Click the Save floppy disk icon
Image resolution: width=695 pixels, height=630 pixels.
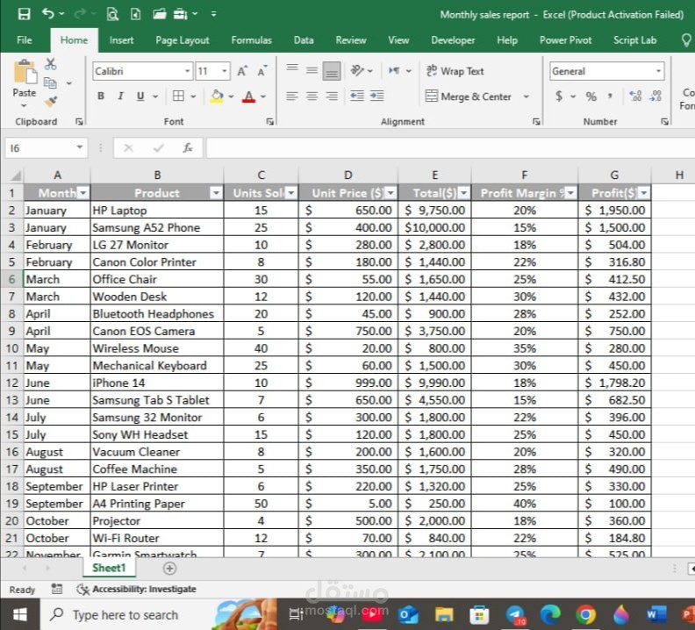click(24, 14)
